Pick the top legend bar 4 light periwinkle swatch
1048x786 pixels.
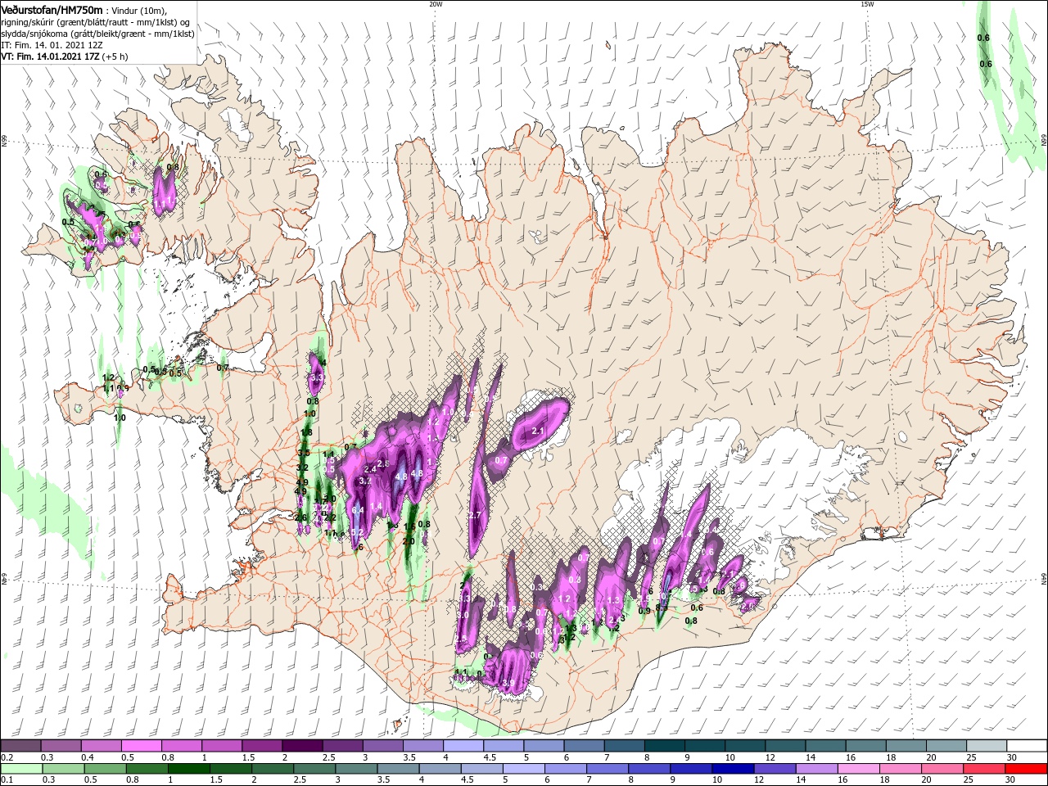pos(463,746)
